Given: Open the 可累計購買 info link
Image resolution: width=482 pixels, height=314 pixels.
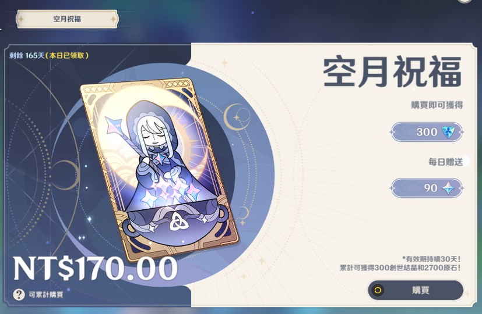Looking at the screenshot, I should (46, 295).
